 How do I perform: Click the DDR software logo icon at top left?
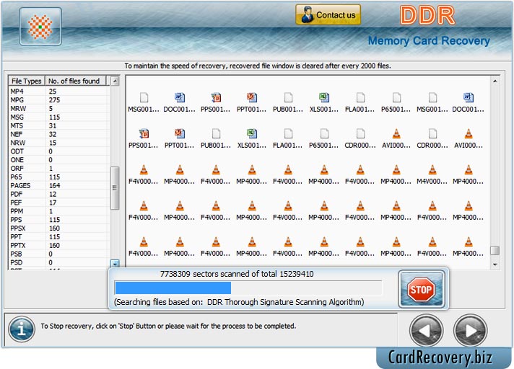[40, 26]
